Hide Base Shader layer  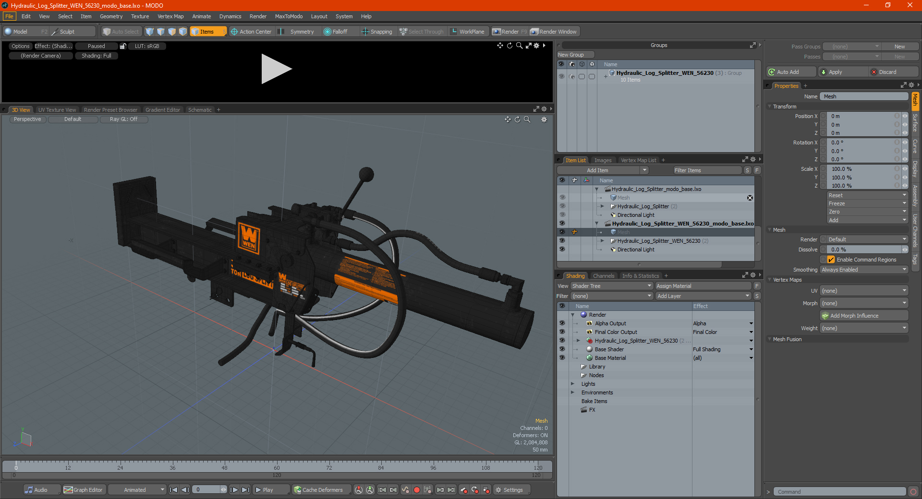point(562,349)
